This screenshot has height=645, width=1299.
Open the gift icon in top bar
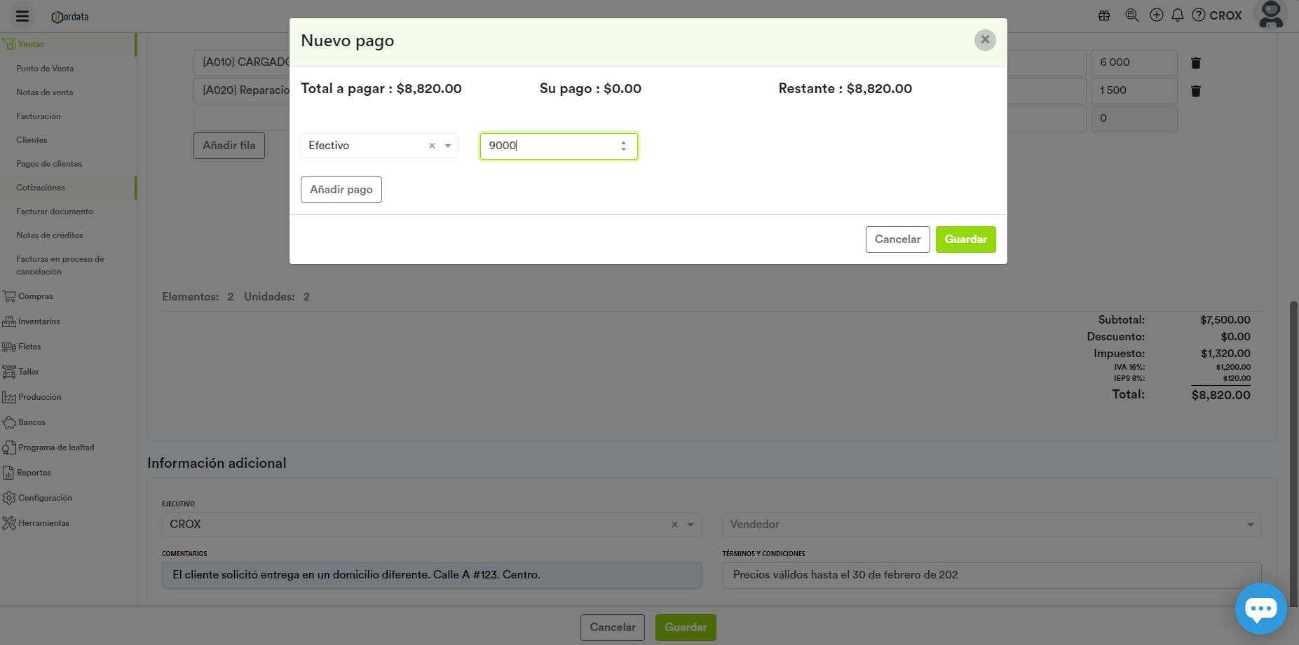[1104, 15]
